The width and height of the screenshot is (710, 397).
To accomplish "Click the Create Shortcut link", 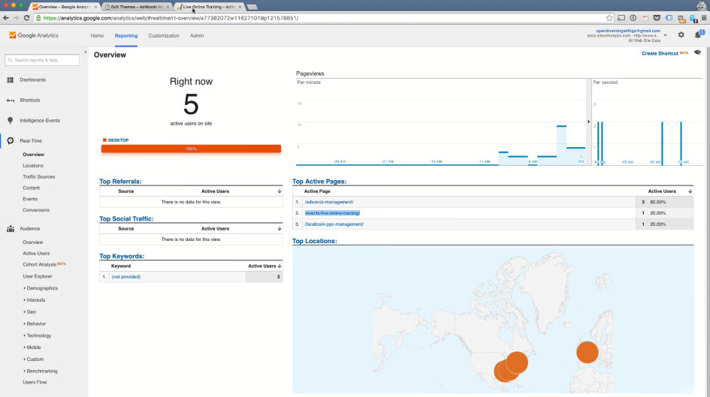I will click(660, 53).
